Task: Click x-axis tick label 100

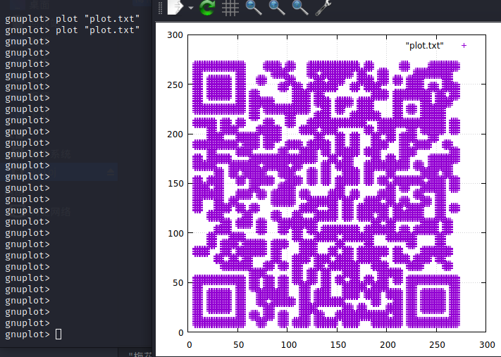Action: point(289,345)
